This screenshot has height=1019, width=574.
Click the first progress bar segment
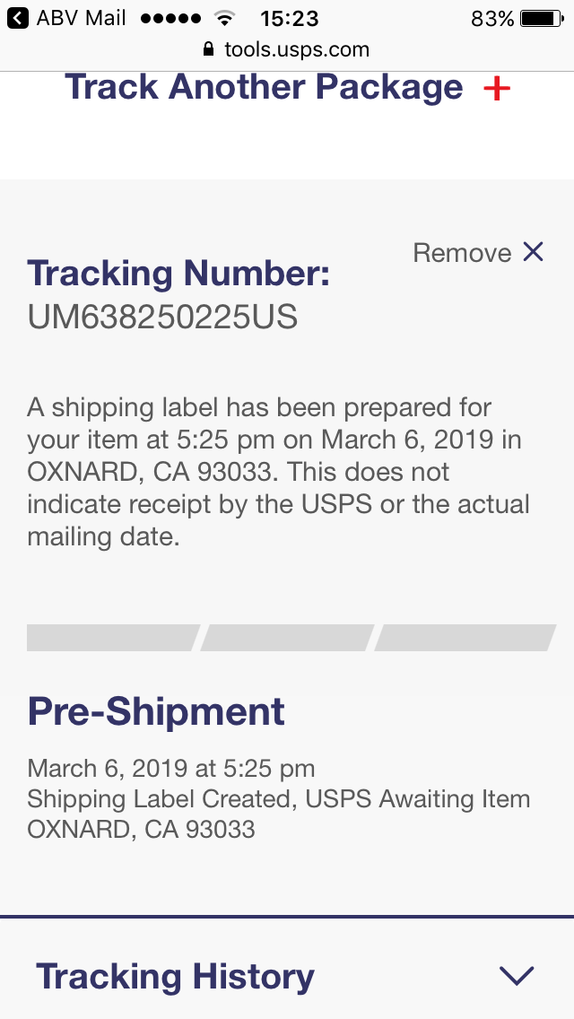pos(112,638)
